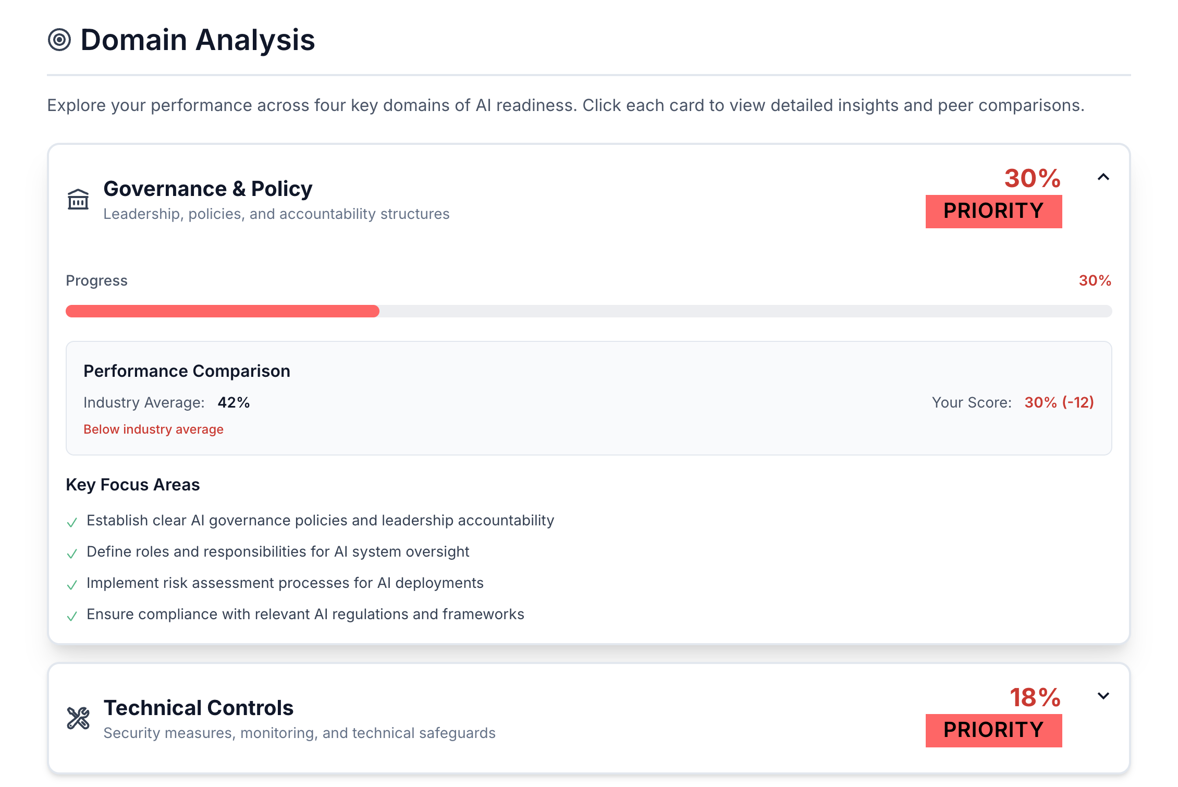Click the PRIORITY badge on Technical Controls
1178x787 pixels.
(x=993, y=730)
